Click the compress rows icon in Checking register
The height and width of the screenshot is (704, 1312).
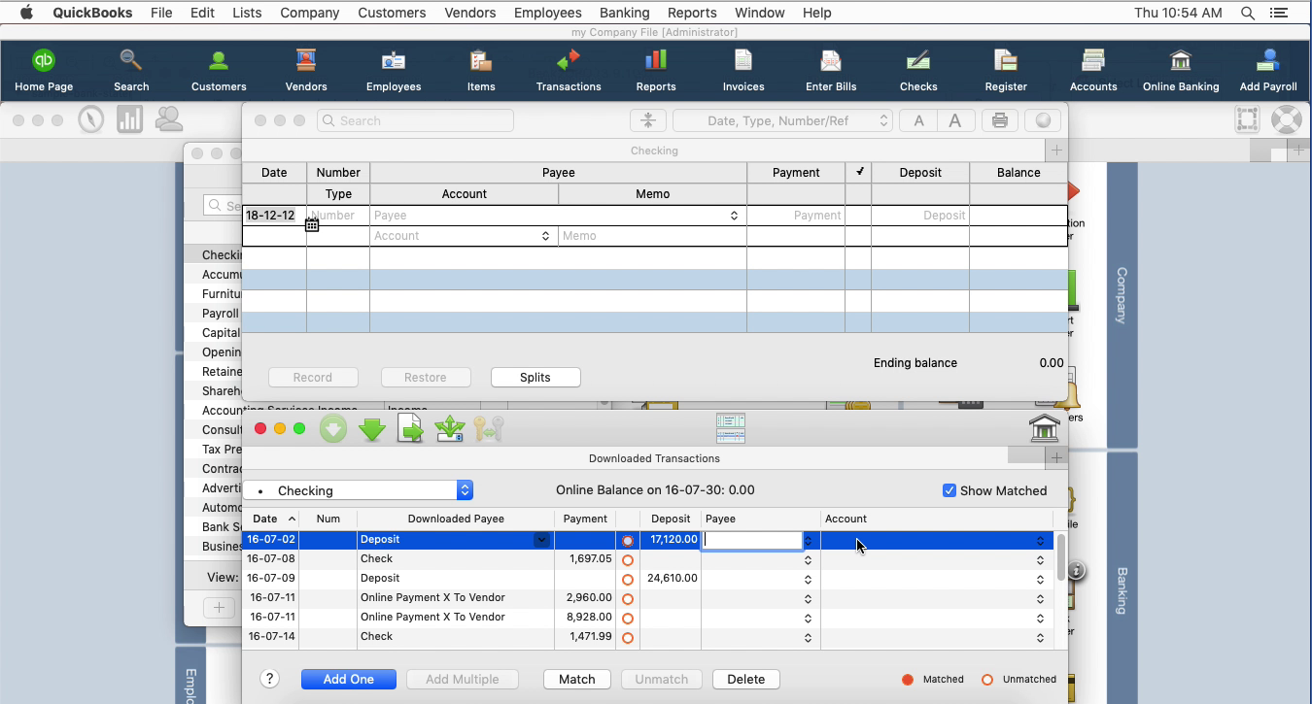coord(647,120)
